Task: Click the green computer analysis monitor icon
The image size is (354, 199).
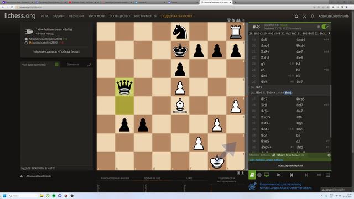Action: pyautogui.click(x=267, y=175)
